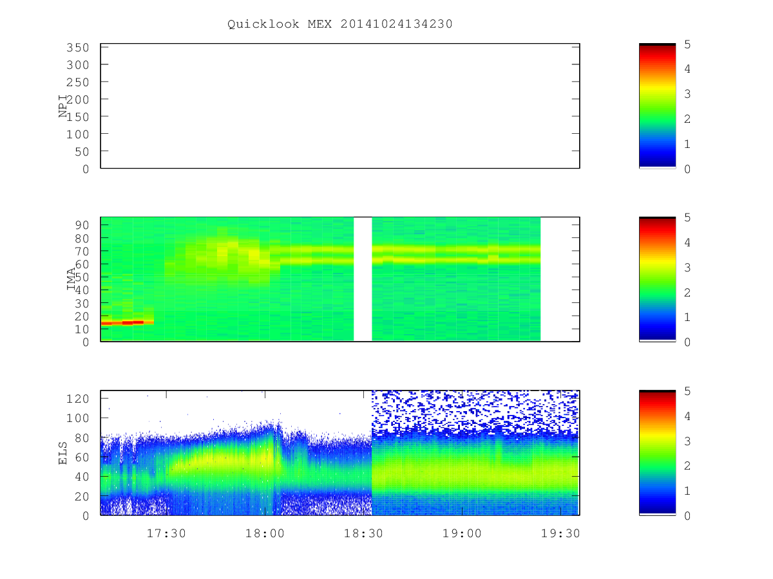Image resolution: width=773 pixels, height=579 pixels.
Task: Click the IMA colorbar
Action: pos(657,279)
